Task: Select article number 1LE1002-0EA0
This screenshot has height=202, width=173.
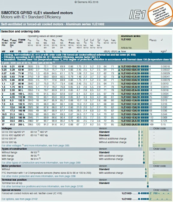Action: click(x=129, y=87)
